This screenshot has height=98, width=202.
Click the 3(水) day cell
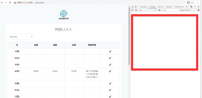[x=17, y=65]
